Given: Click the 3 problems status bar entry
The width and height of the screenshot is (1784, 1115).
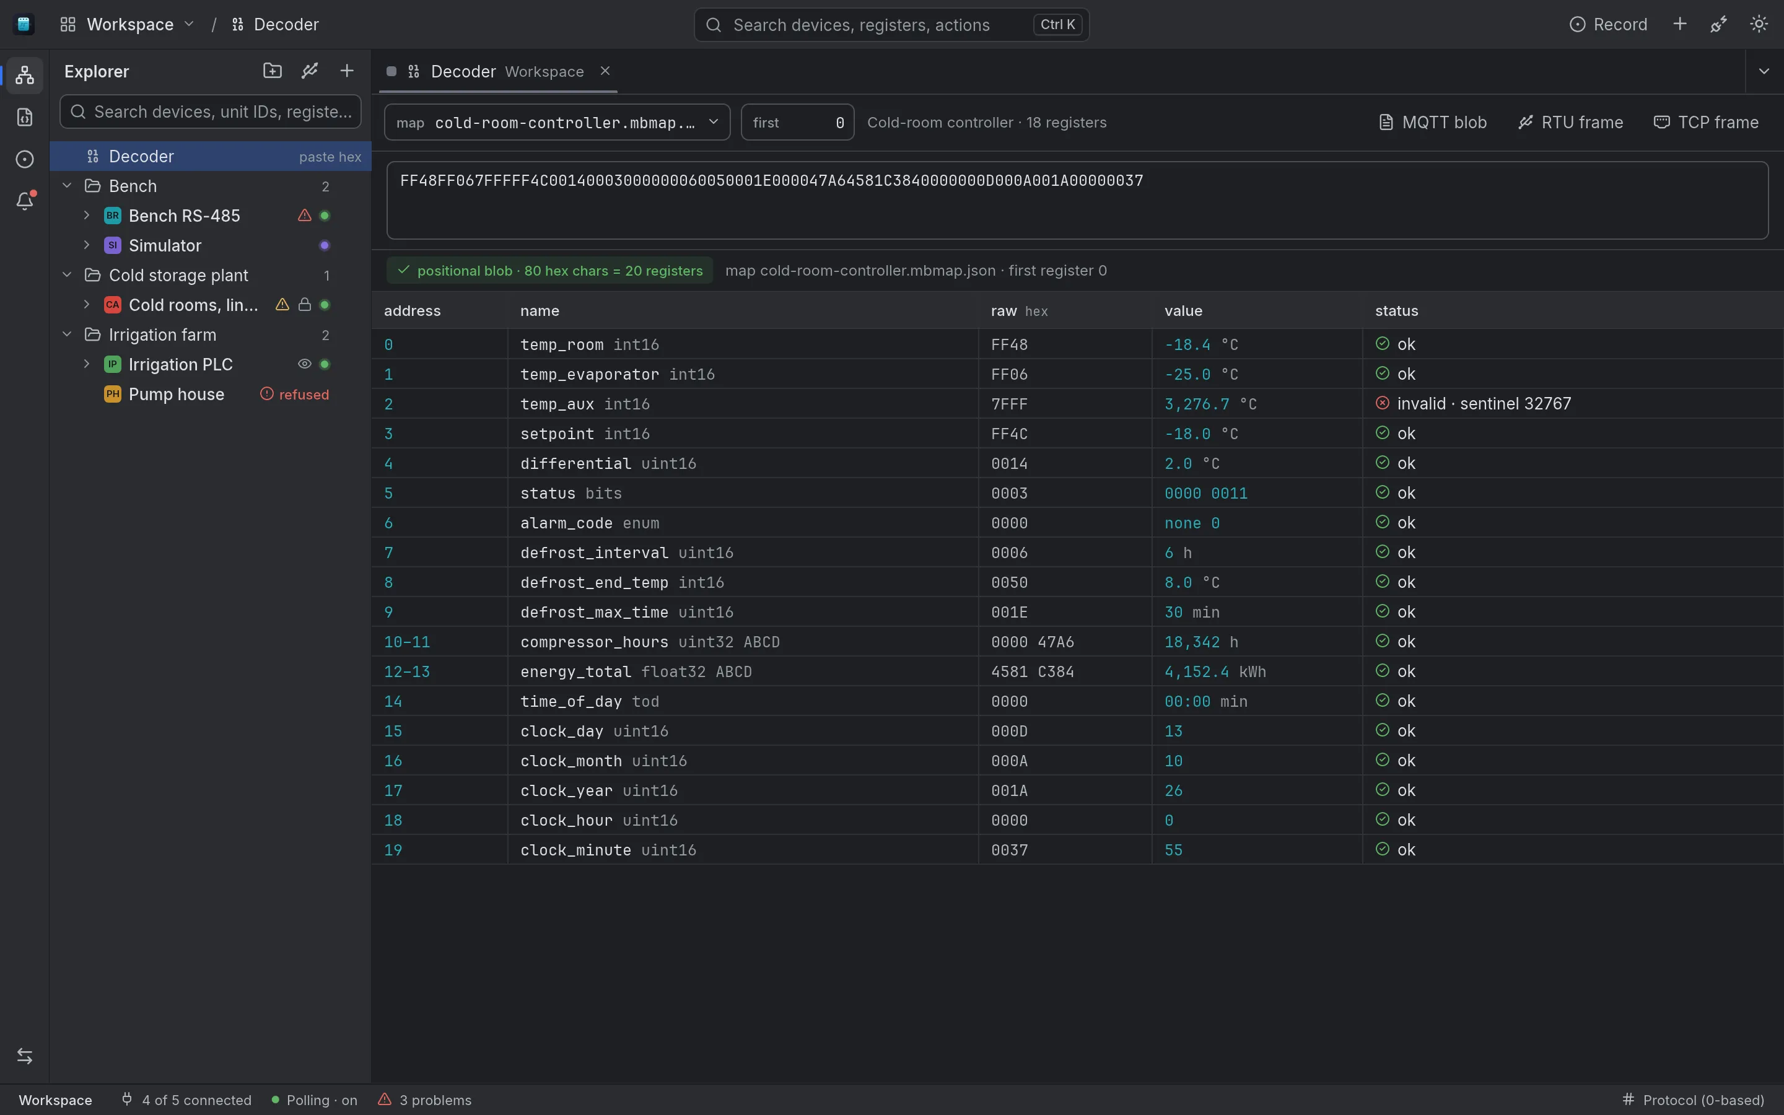Looking at the screenshot, I should 426,1100.
